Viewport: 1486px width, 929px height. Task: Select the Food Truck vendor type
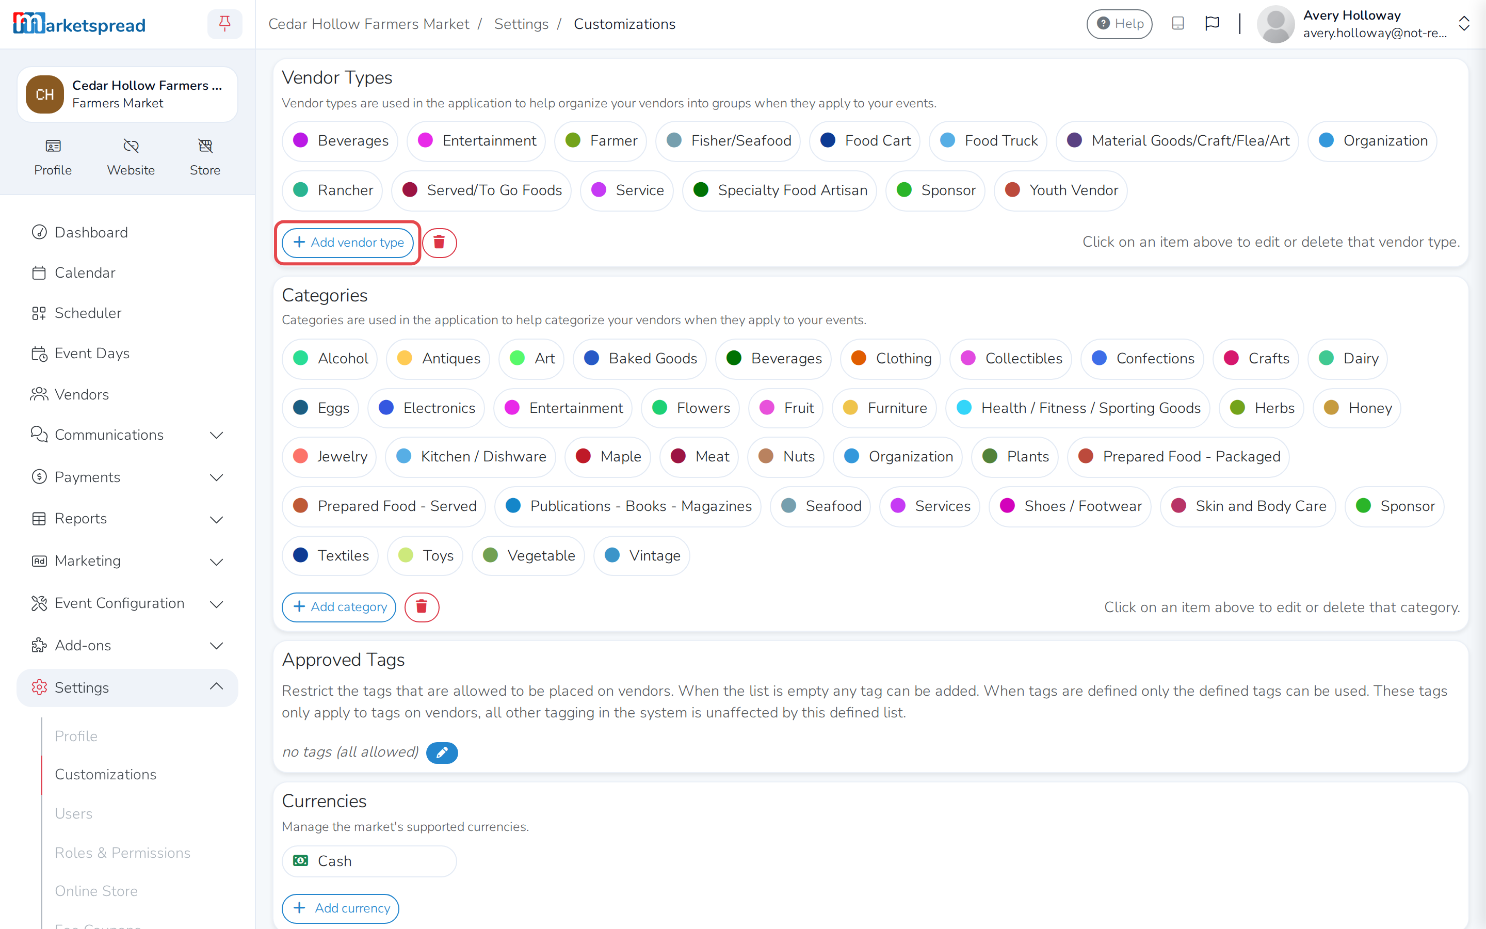(x=989, y=141)
